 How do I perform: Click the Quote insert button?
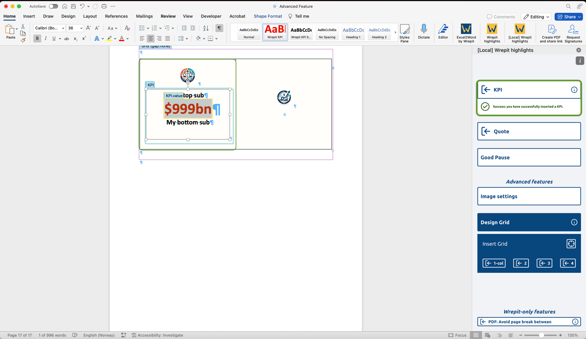(529, 131)
